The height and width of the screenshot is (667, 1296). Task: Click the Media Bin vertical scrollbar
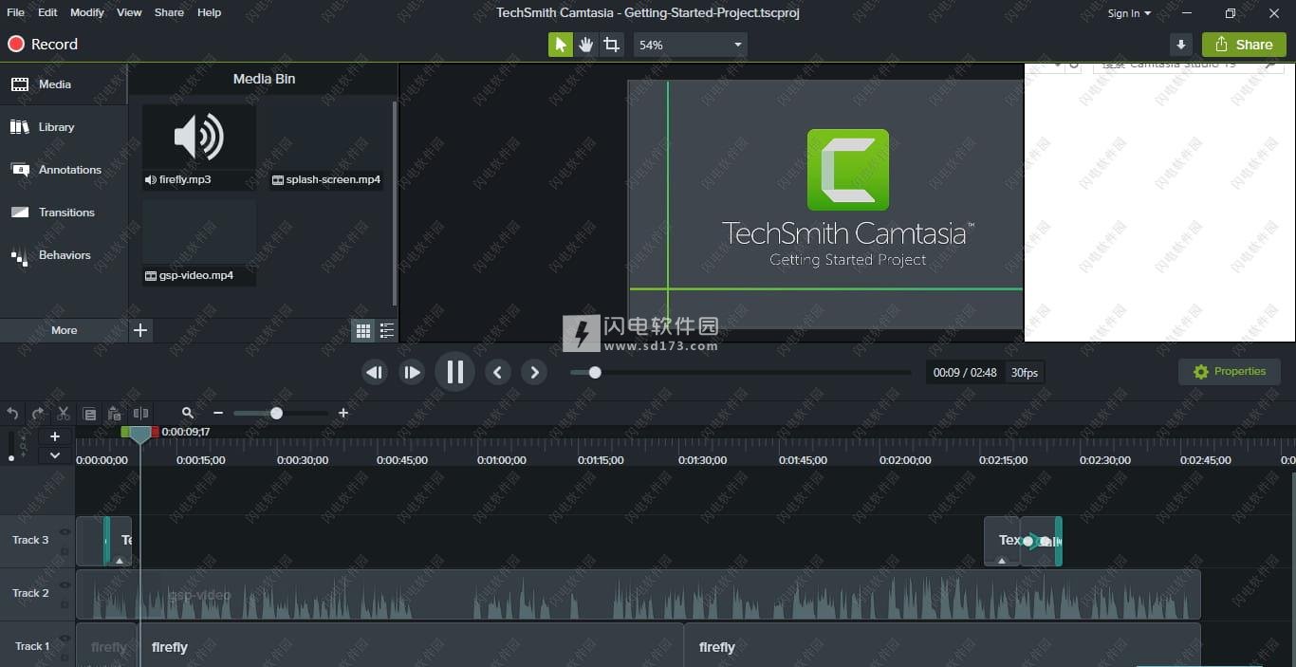(395, 204)
